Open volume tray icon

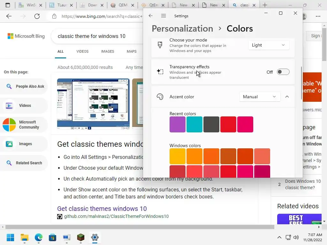coord(296,237)
